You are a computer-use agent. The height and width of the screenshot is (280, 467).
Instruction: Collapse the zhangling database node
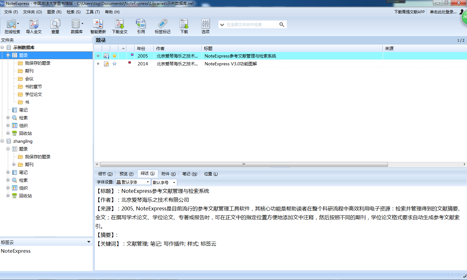(x=2, y=141)
